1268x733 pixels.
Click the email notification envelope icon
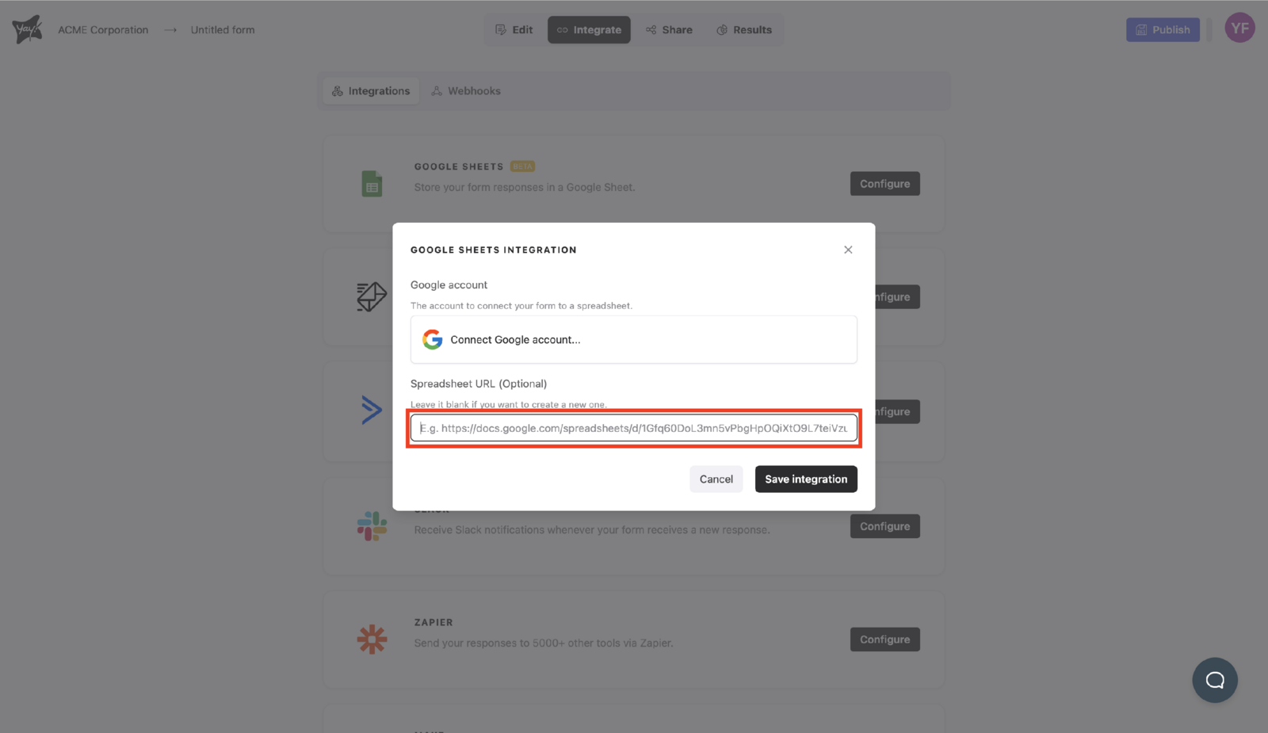pos(371,297)
